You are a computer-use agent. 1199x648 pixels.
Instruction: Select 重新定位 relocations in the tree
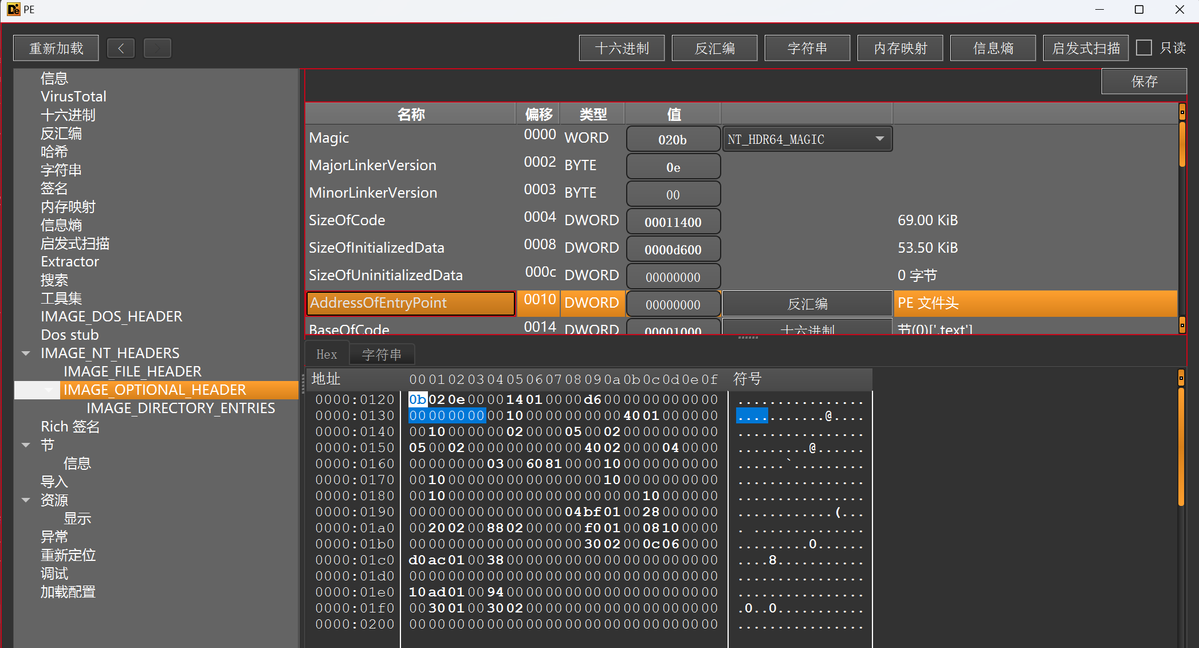pos(68,555)
